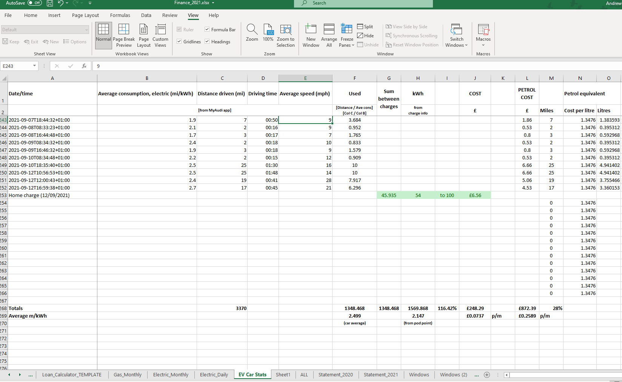Click Zoom to Selection
This screenshot has height=382, width=622.
(286, 35)
